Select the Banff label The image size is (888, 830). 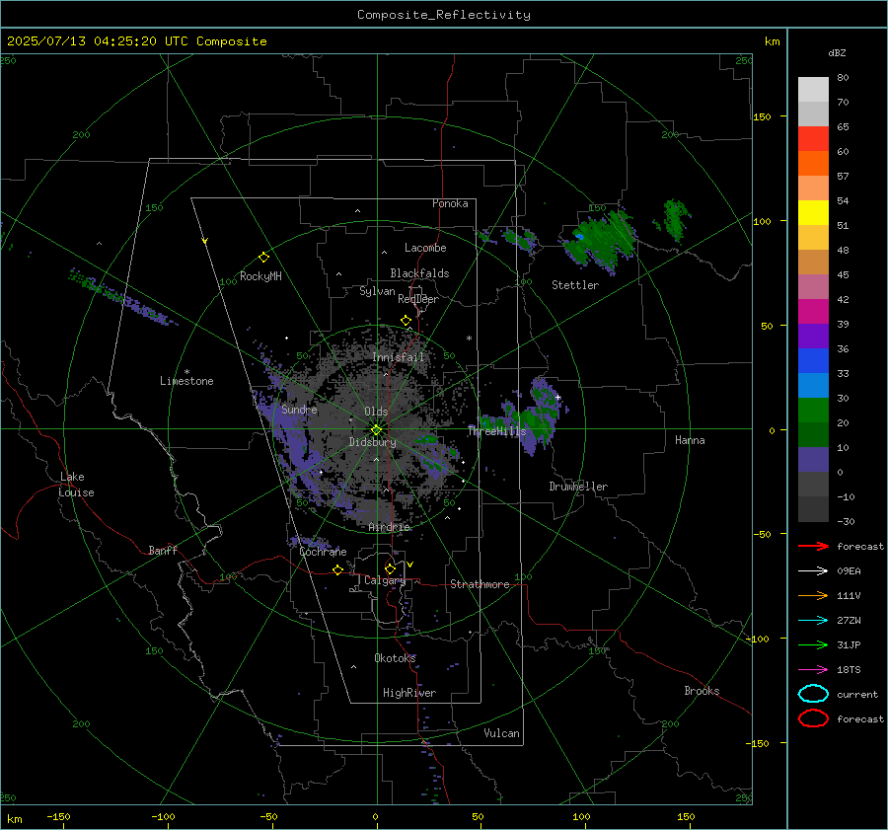coord(163,550)
